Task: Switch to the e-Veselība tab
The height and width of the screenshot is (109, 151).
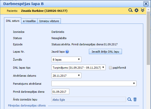Action: click(29, 21)
